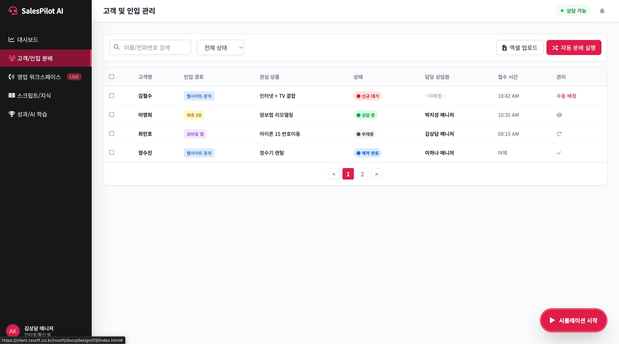Open 대시보드 from the sidebar
619x344 pixels.
[x=28, y=40]
